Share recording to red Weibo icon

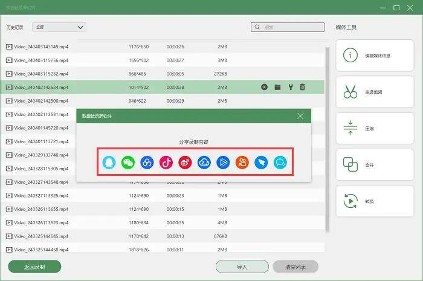[x=185, y=163]
